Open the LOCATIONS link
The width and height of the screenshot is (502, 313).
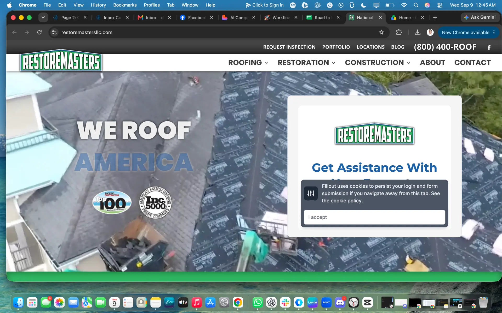pyautogui.click(x=370, y=47)
